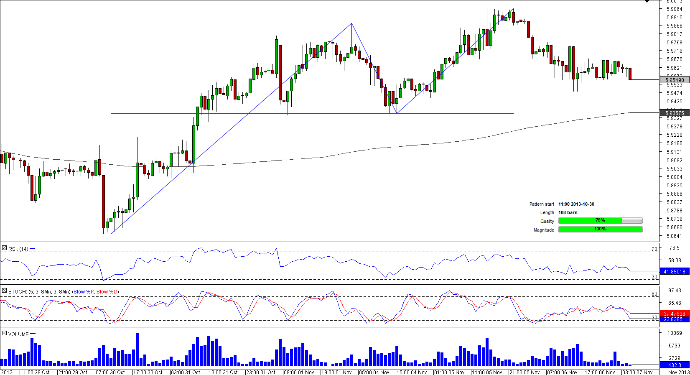Screen dimensions: 690x375
Task: Click the moving average price tag 5.93575
Action: coord(675,113)
